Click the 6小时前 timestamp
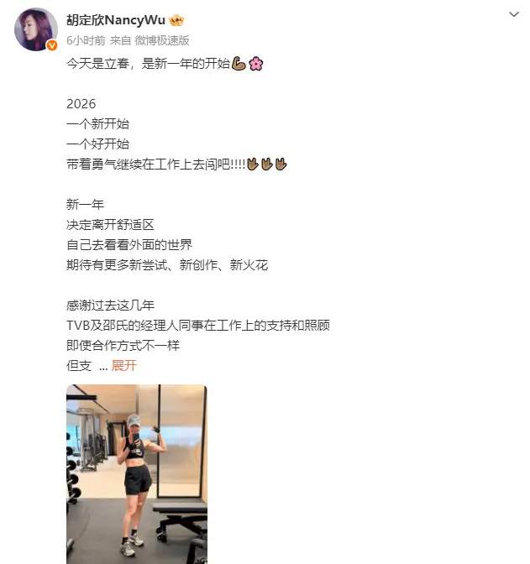 [86, 40]
